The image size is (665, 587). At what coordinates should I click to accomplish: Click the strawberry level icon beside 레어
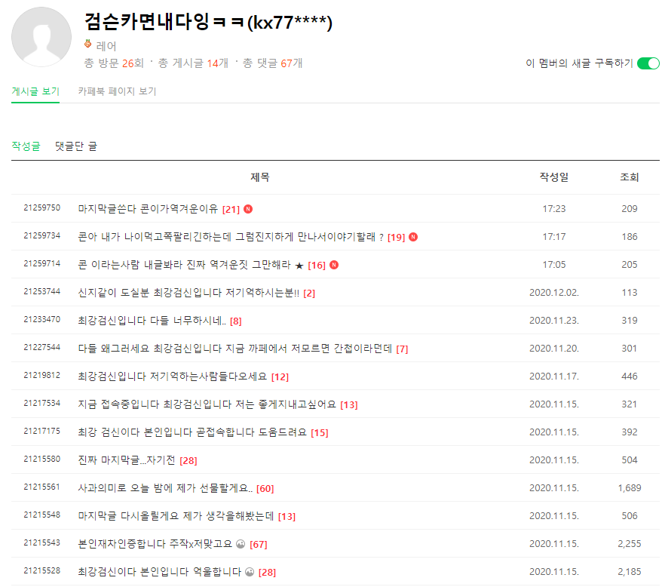pyautogui.click(x=87, y=45)
